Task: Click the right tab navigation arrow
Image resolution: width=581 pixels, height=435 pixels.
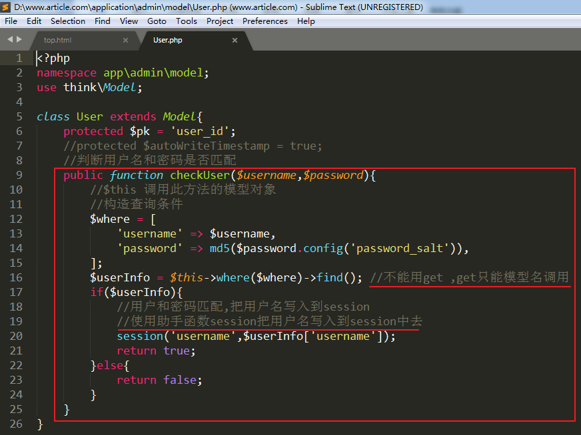Action: [19, 40]
